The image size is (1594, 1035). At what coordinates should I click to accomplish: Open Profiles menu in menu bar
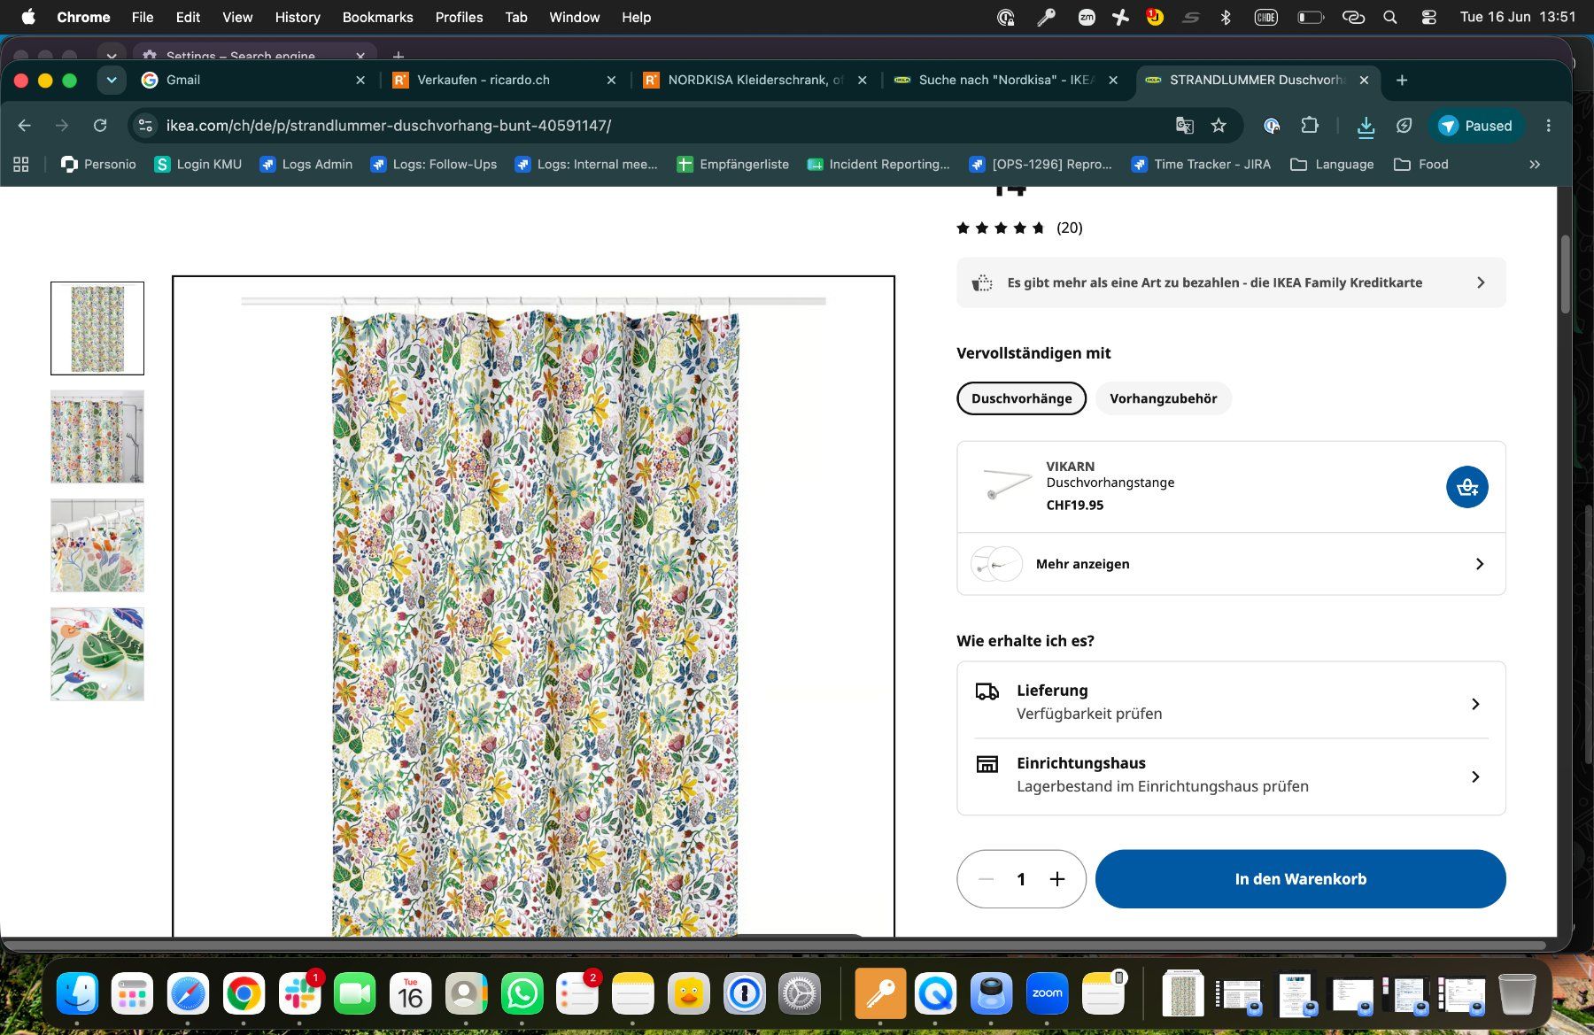(x=459, y=17)
